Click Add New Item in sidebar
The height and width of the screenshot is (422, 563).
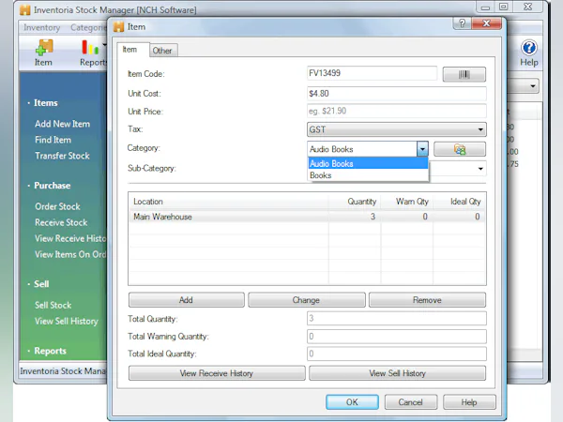pyautogui.click(x=63, y=124)
